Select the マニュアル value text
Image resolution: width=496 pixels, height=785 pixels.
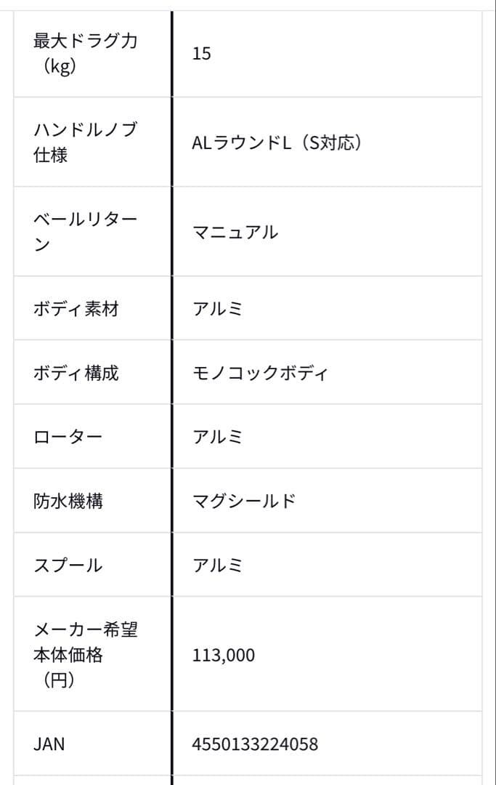pyautogui.click(x=235, y=233)
